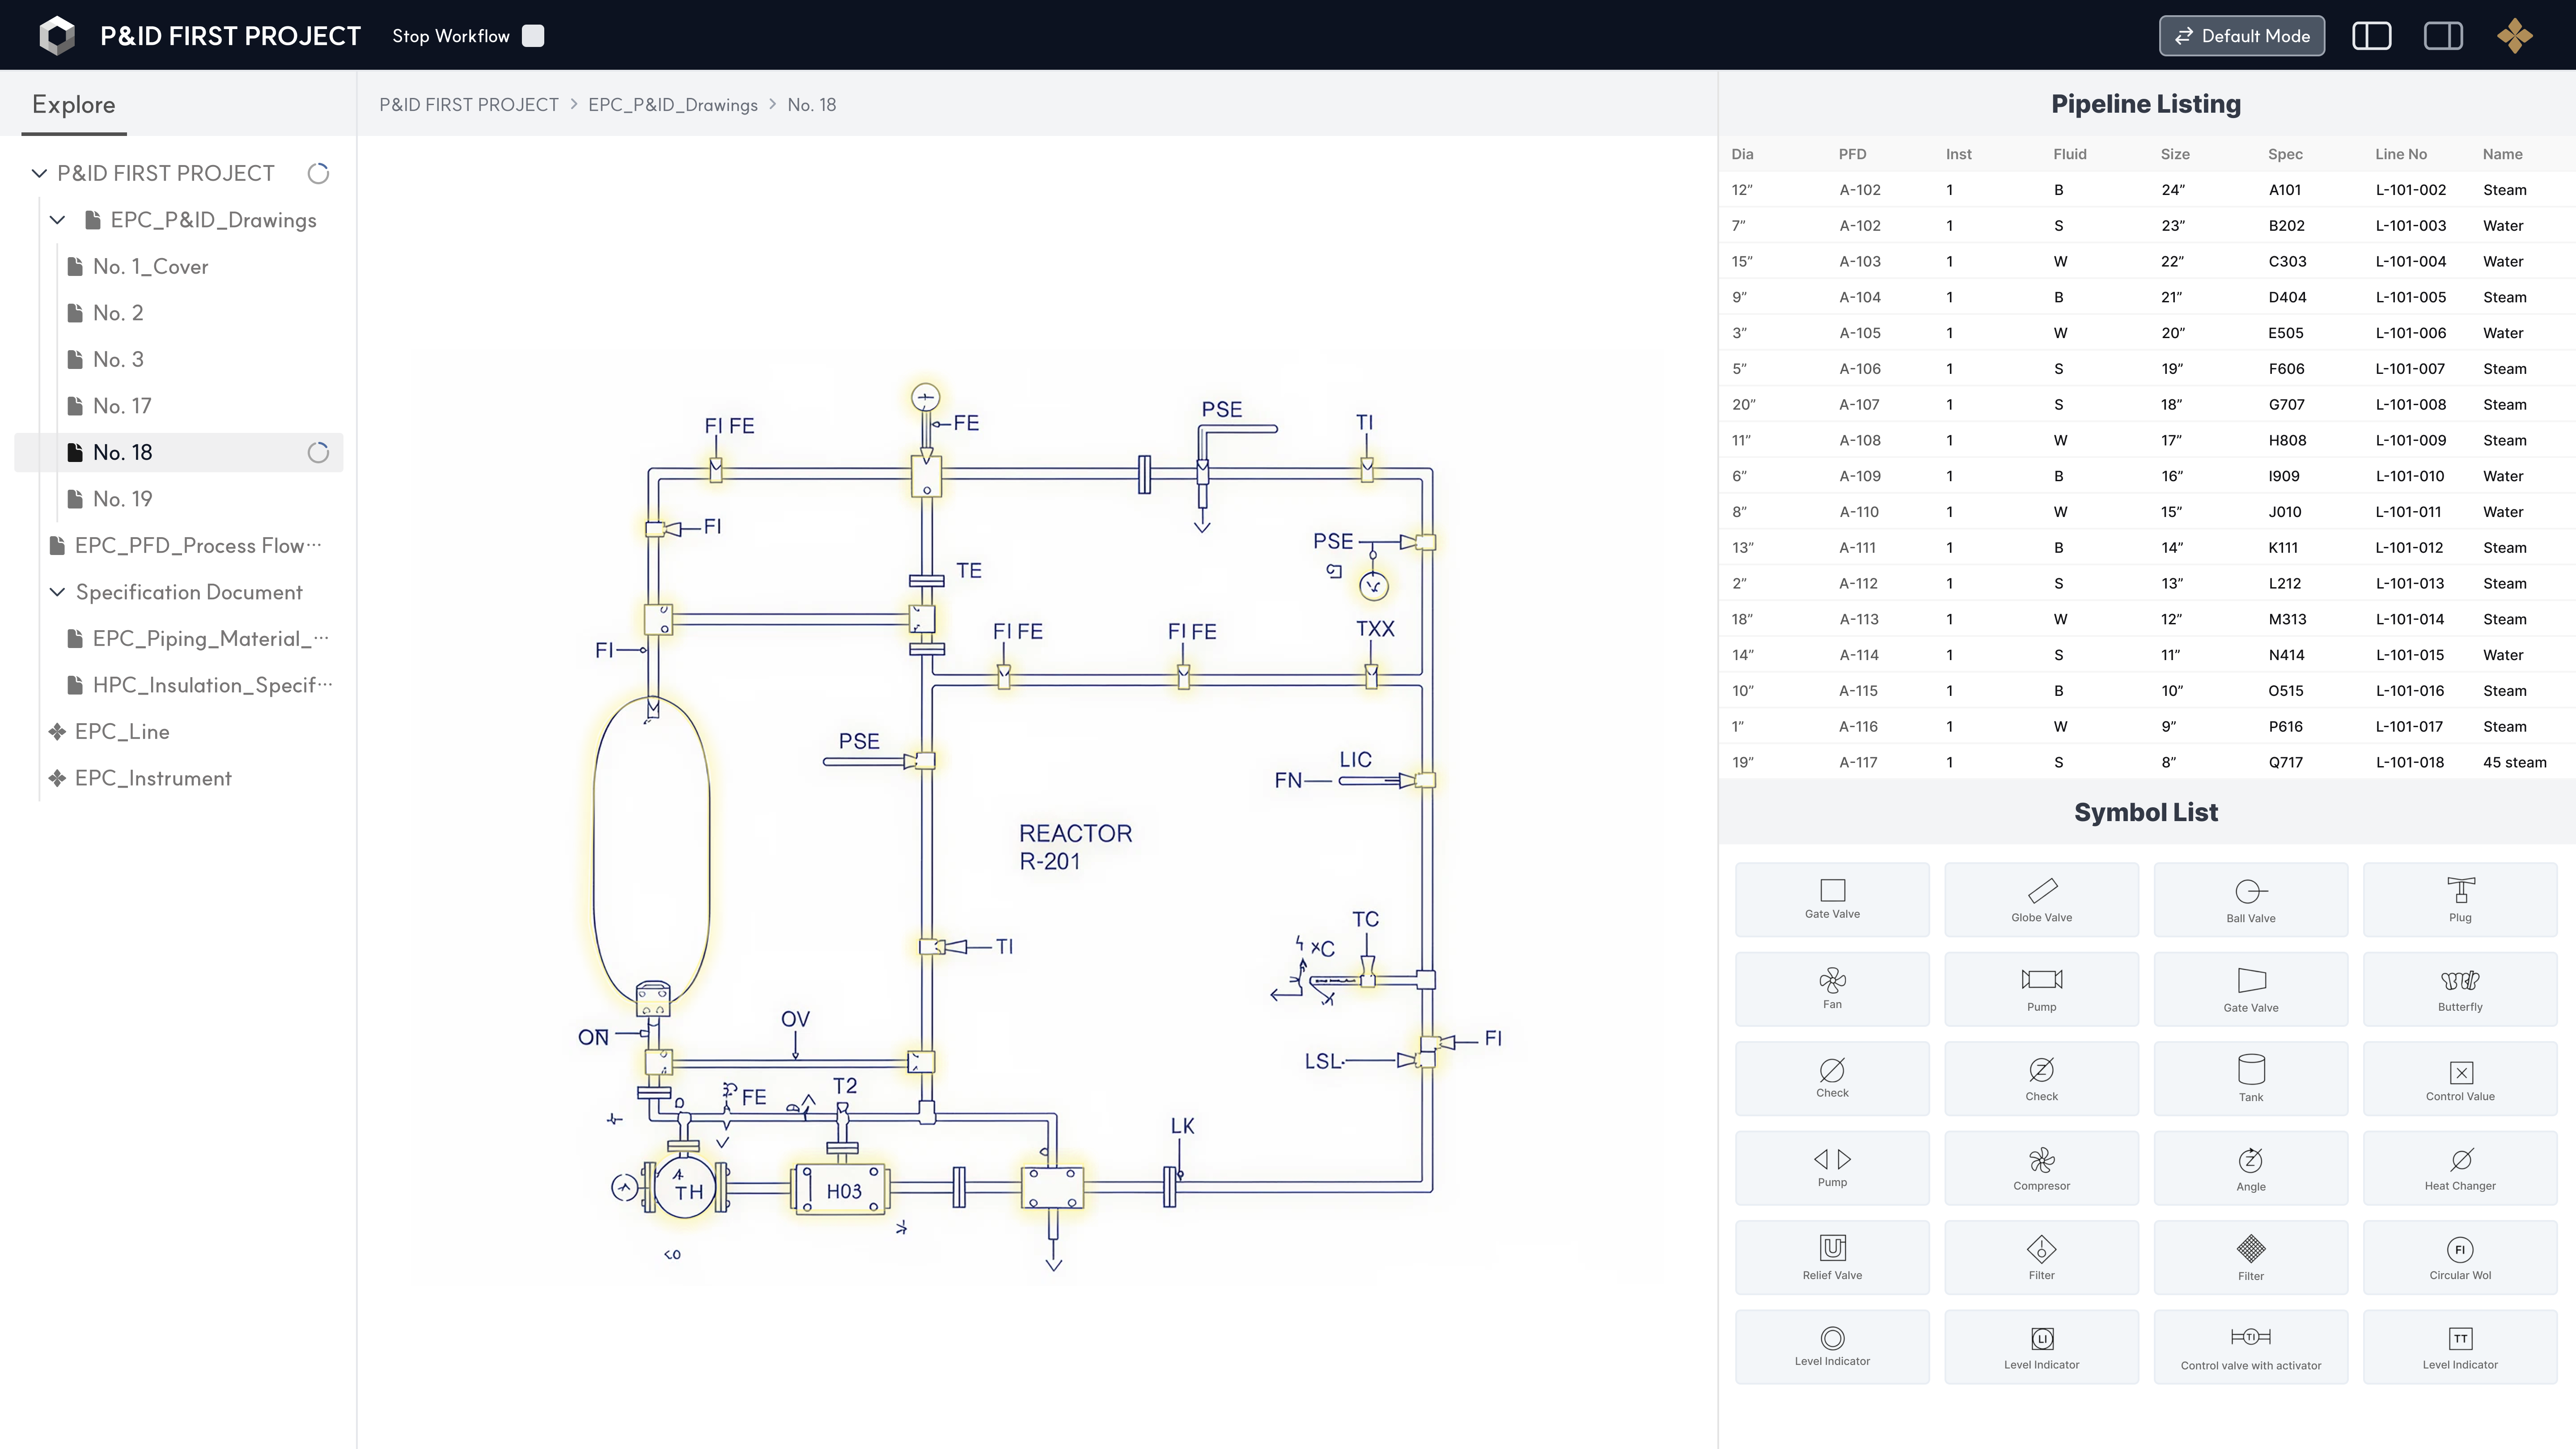Click the Stop Workflow square toggle

(533, 36)
